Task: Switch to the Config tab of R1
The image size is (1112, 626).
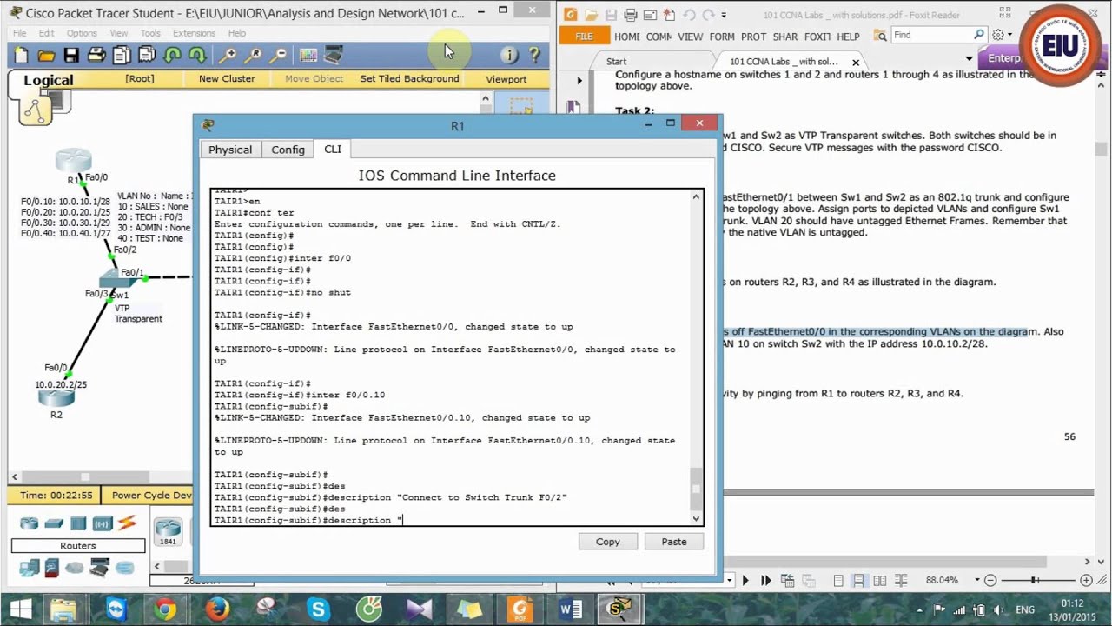Action: point(288,150)
